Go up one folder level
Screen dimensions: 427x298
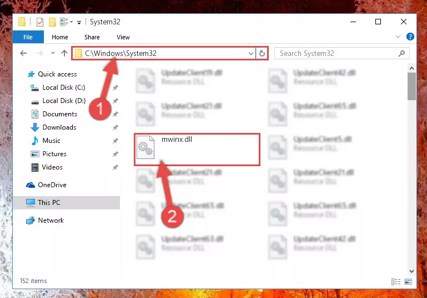(64, 53)
